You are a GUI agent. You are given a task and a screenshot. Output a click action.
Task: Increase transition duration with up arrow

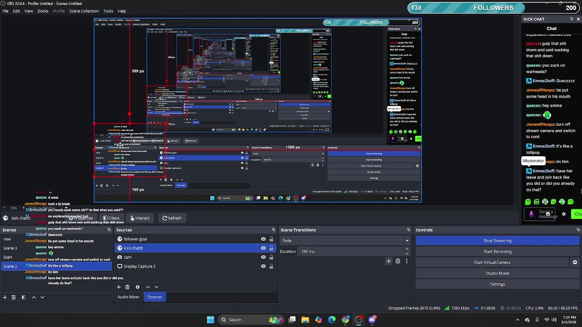tap(407, 249)
